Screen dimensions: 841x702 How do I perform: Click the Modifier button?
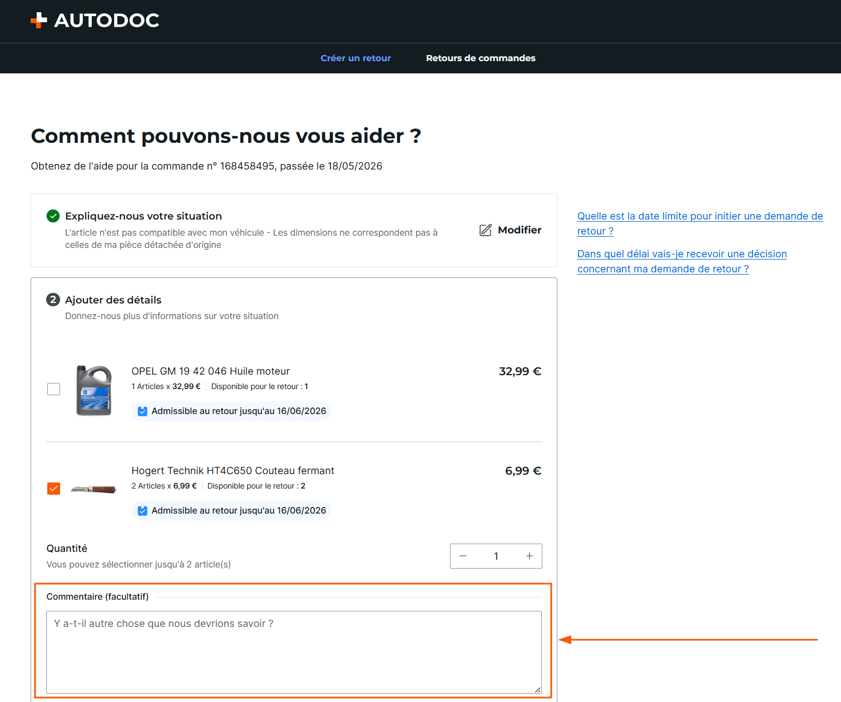(510, 230)
